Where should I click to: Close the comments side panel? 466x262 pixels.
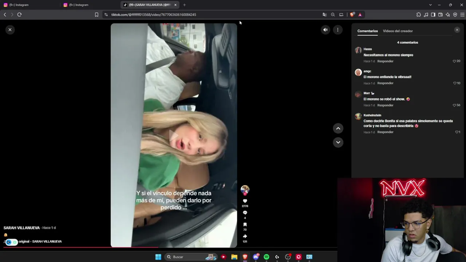[457, 30]
